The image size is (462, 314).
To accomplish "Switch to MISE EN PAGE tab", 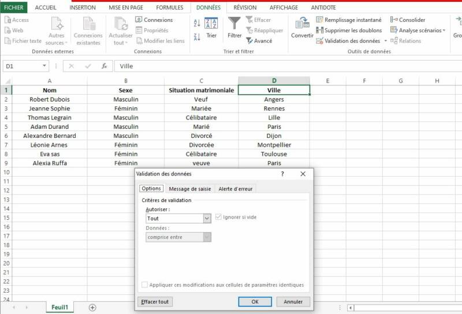I will (x=126, y=8).
